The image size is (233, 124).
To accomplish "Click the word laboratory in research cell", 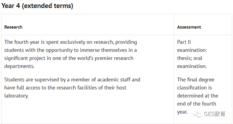I will pos(16,96).
